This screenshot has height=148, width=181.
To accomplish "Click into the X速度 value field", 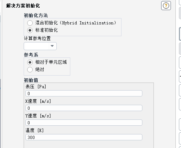I will 84,108.
